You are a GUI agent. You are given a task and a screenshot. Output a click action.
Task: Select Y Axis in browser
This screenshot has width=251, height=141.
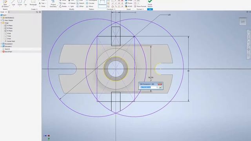[x=8, y=36]
